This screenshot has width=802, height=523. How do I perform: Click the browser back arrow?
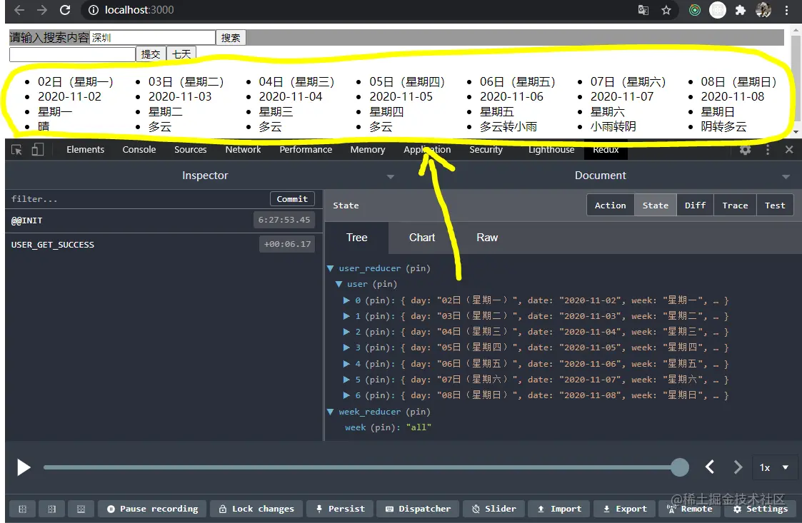point(19,10)
